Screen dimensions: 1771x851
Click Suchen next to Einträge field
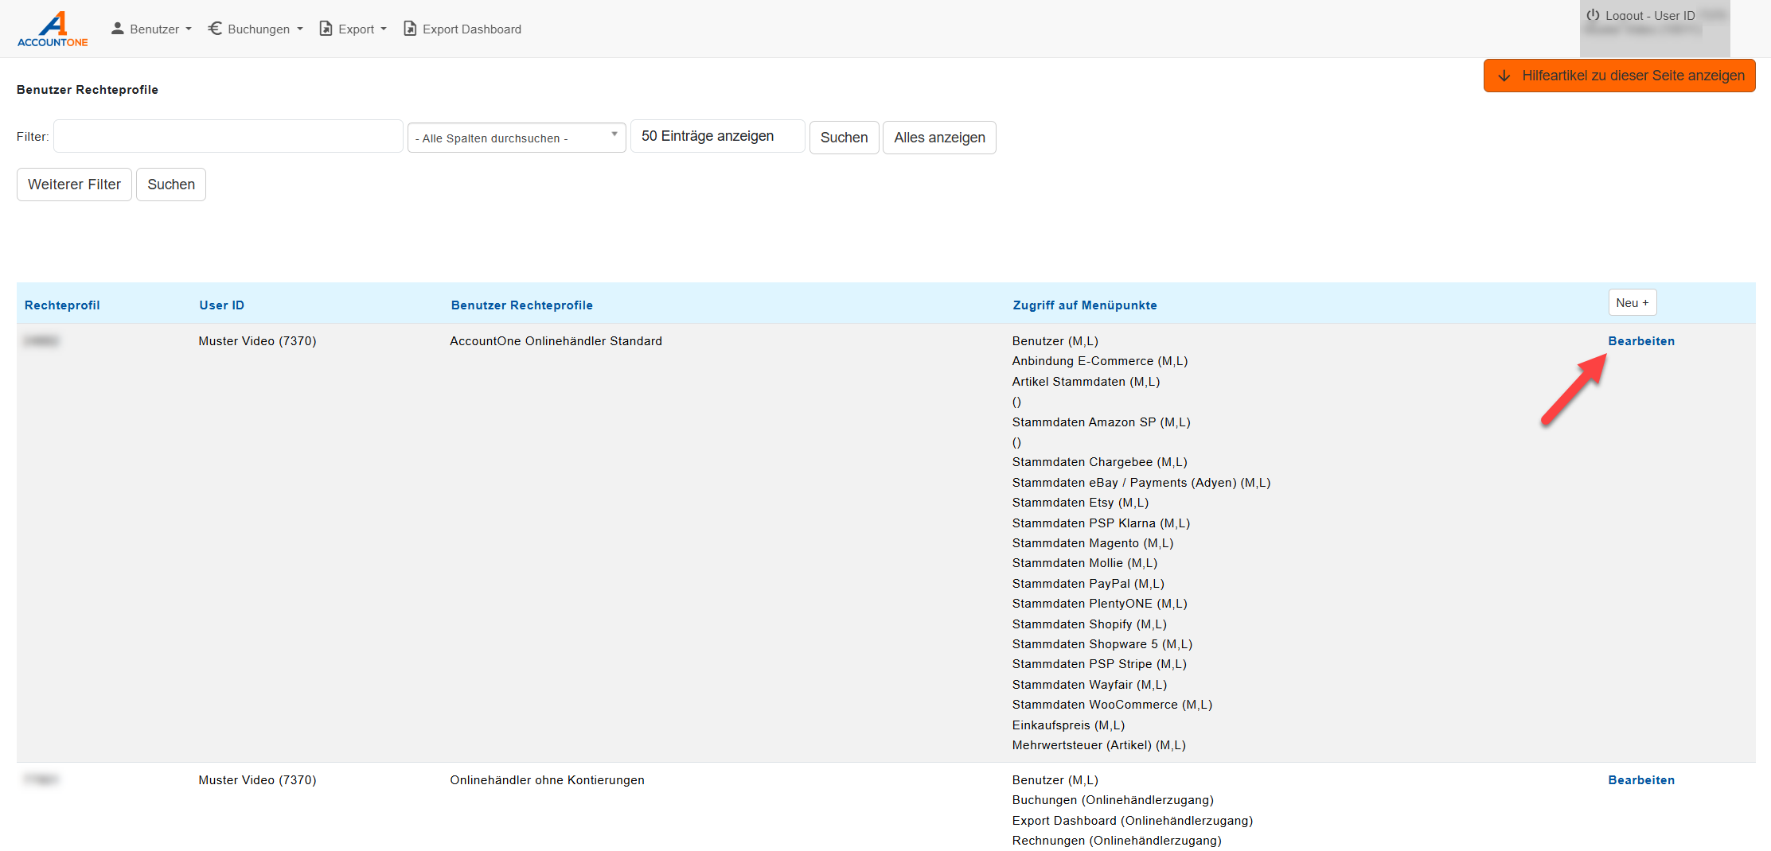click(845, 138)
